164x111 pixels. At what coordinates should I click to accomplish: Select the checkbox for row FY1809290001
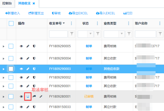click(x=11, y=86)
